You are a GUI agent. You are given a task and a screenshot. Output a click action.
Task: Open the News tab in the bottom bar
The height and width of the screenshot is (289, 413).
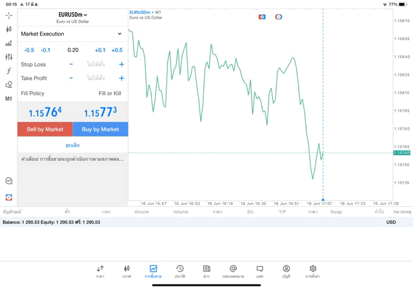(x=206, y=271)
